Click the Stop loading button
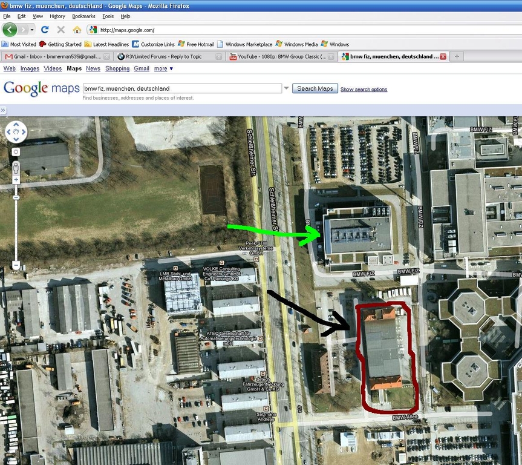This screenshot has width=522, height=465. pyautogui.click(x=61, y=30)
